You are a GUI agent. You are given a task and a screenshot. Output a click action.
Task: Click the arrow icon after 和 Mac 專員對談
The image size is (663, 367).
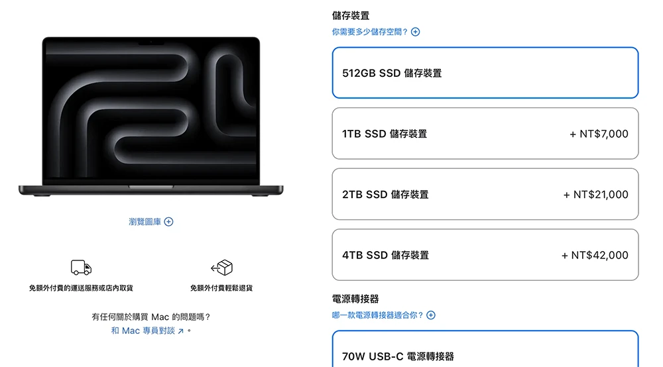(x=180, y=331)
